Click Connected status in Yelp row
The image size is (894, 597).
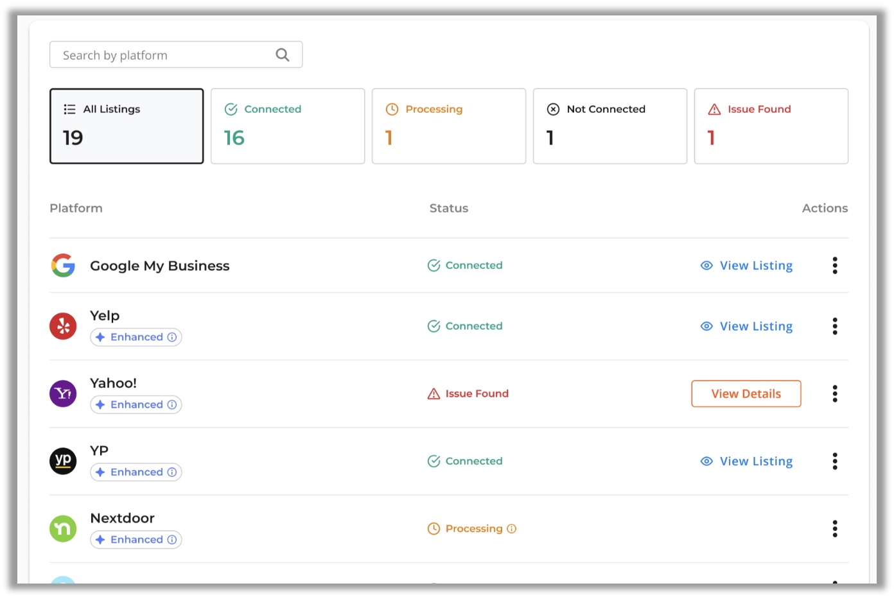pos(465,326)
